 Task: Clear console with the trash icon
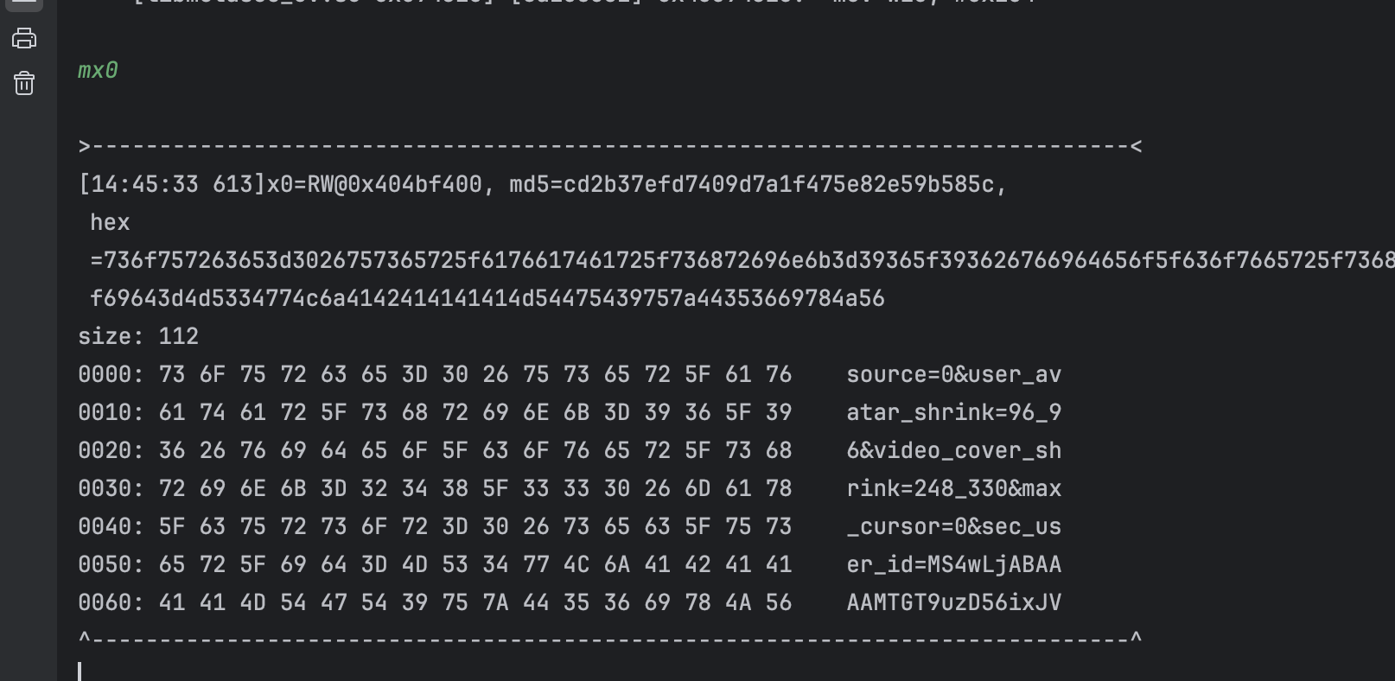click(24, 83)
